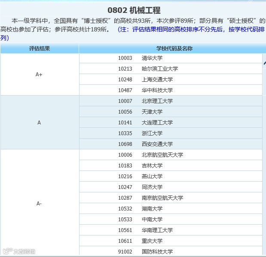
Task: Click the row '10487 华中科技大学'
Action: click(171, 90)
